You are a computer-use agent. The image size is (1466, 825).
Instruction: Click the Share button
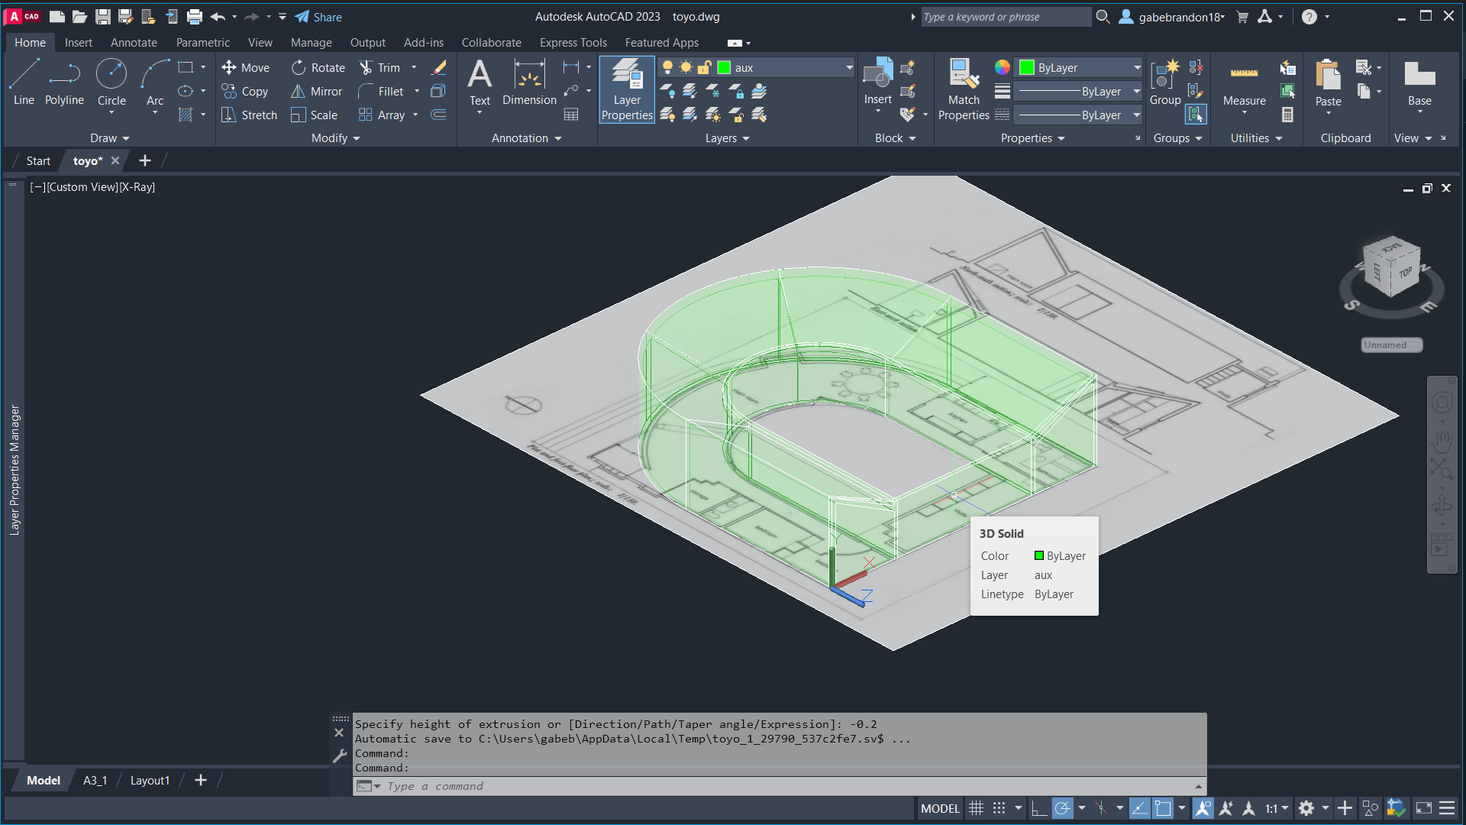click(x=319, y=17)
